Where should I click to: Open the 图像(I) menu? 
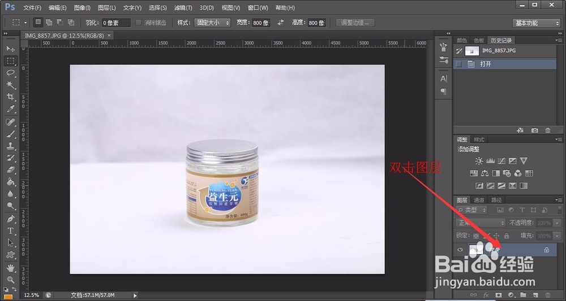coord(82,7)
